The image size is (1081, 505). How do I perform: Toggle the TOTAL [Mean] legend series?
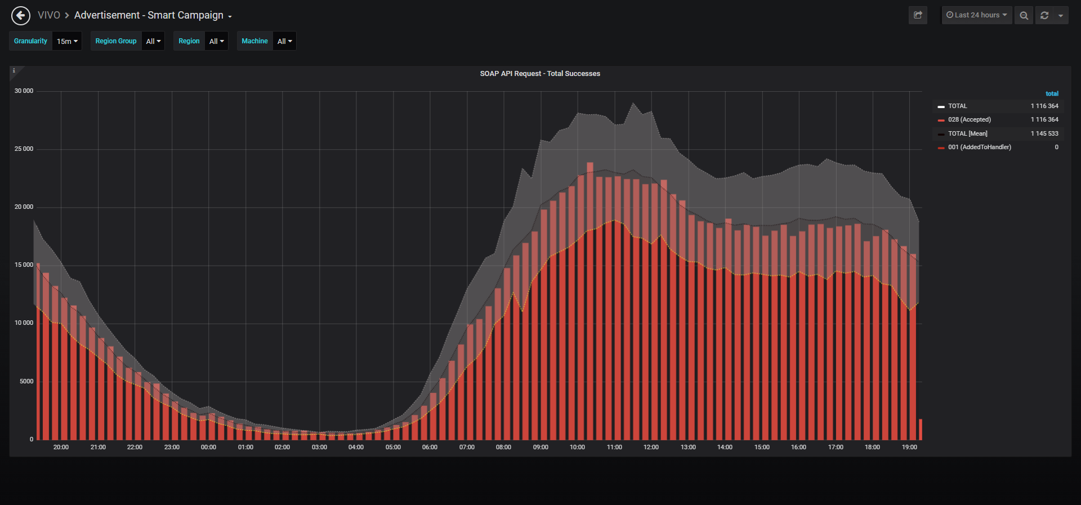coord(967,133)
